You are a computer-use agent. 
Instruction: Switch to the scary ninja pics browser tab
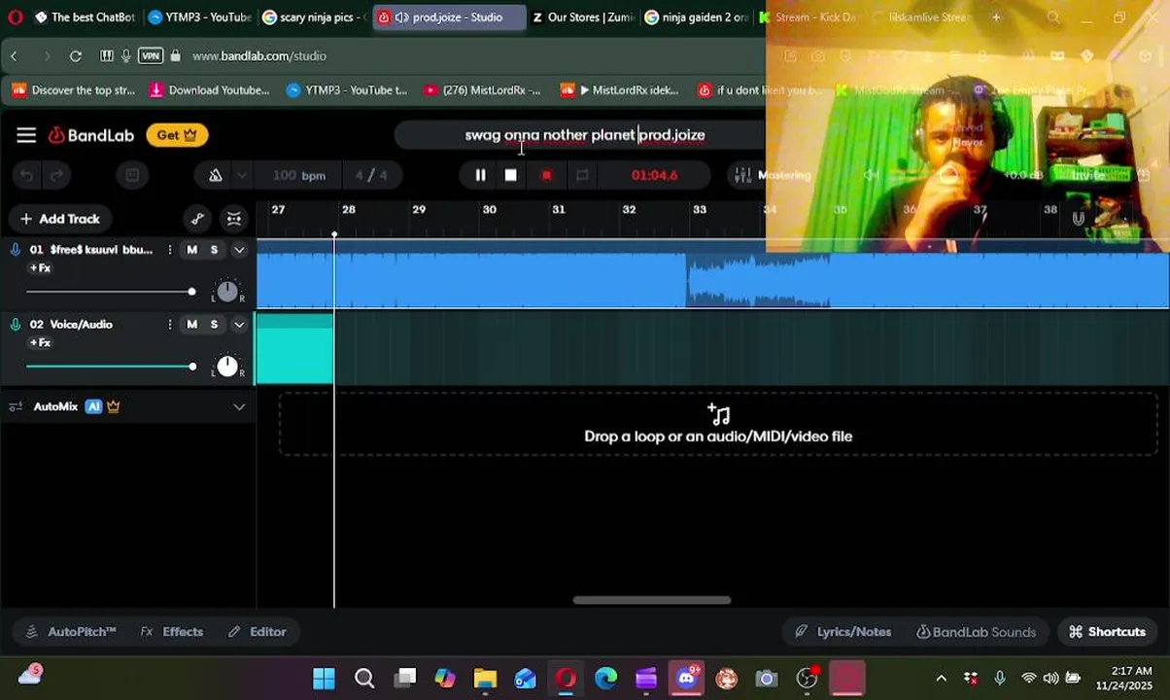pos(314,17)
